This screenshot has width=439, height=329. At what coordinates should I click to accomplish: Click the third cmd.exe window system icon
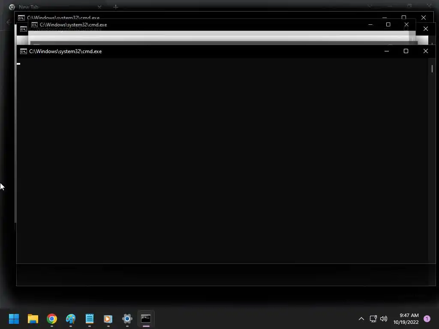24,29
